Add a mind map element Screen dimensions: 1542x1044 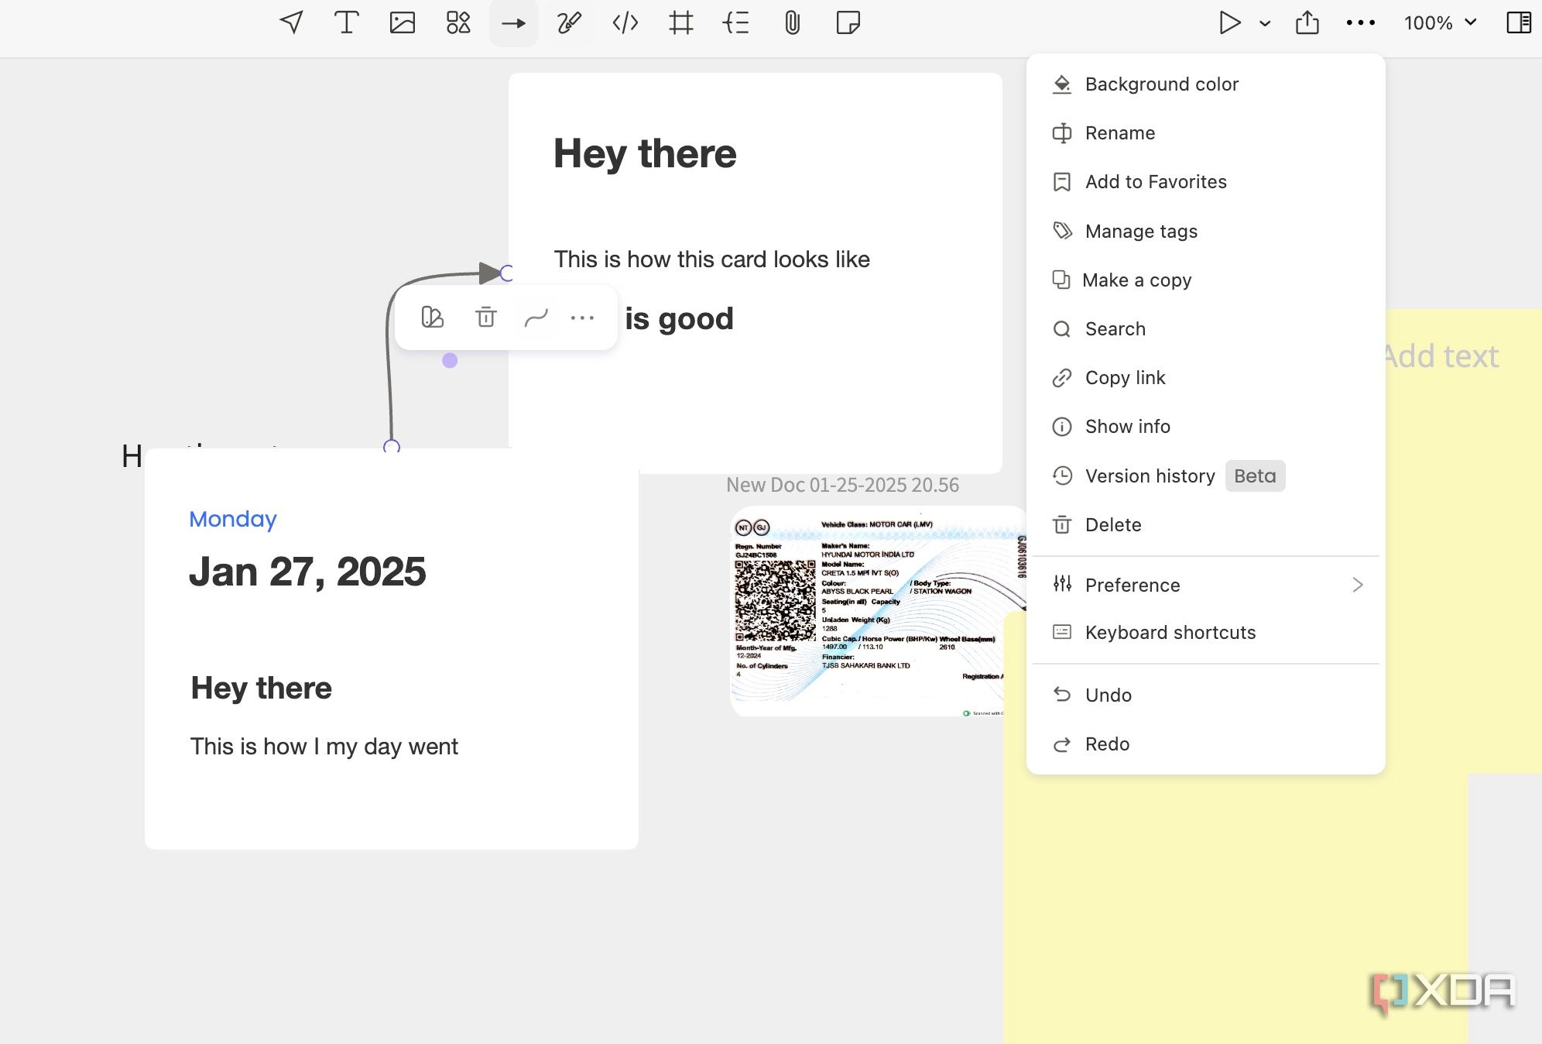736,22
